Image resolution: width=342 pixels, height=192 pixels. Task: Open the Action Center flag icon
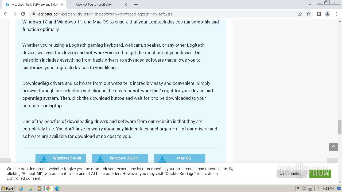(x=316, y=189)
